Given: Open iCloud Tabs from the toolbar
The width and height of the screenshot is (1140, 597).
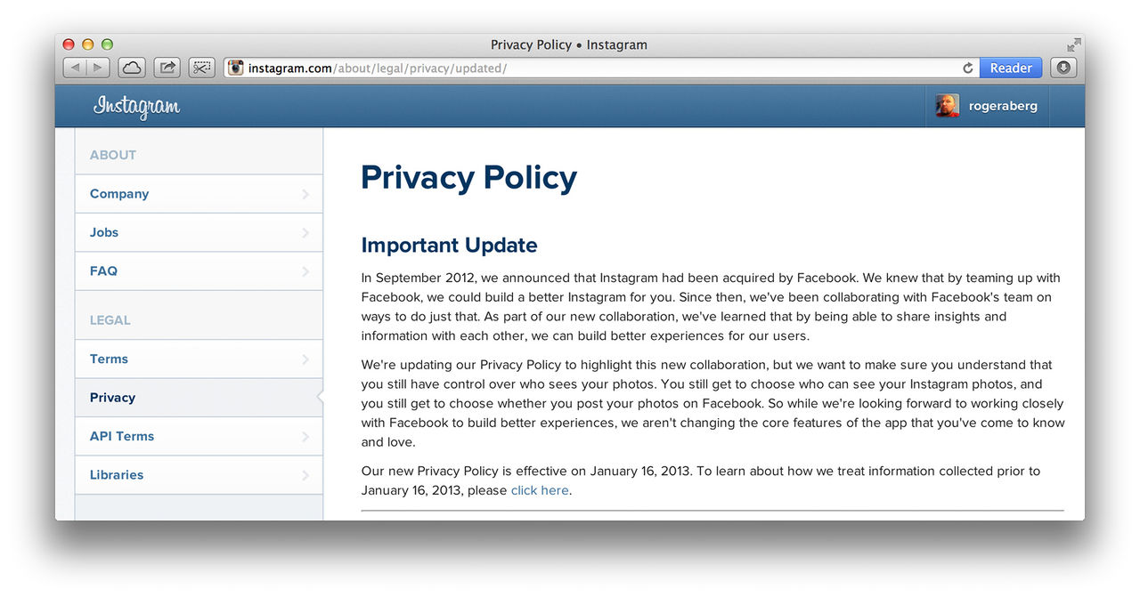Looking at the screenshot, I should pyautogui.click(x=131, y=68).
